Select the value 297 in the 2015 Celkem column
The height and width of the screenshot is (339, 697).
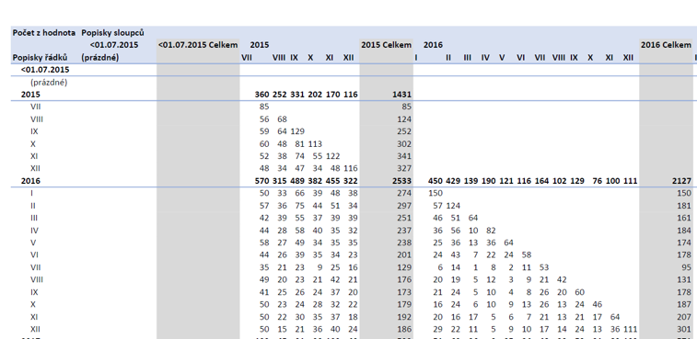click(x=404, y=206)
